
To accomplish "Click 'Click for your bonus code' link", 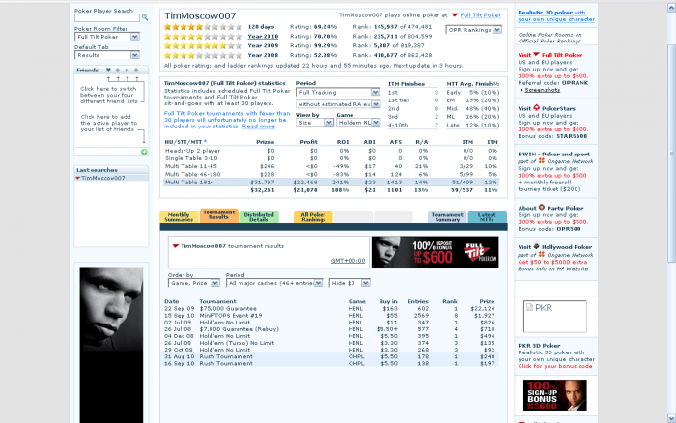I will (555, 366).
